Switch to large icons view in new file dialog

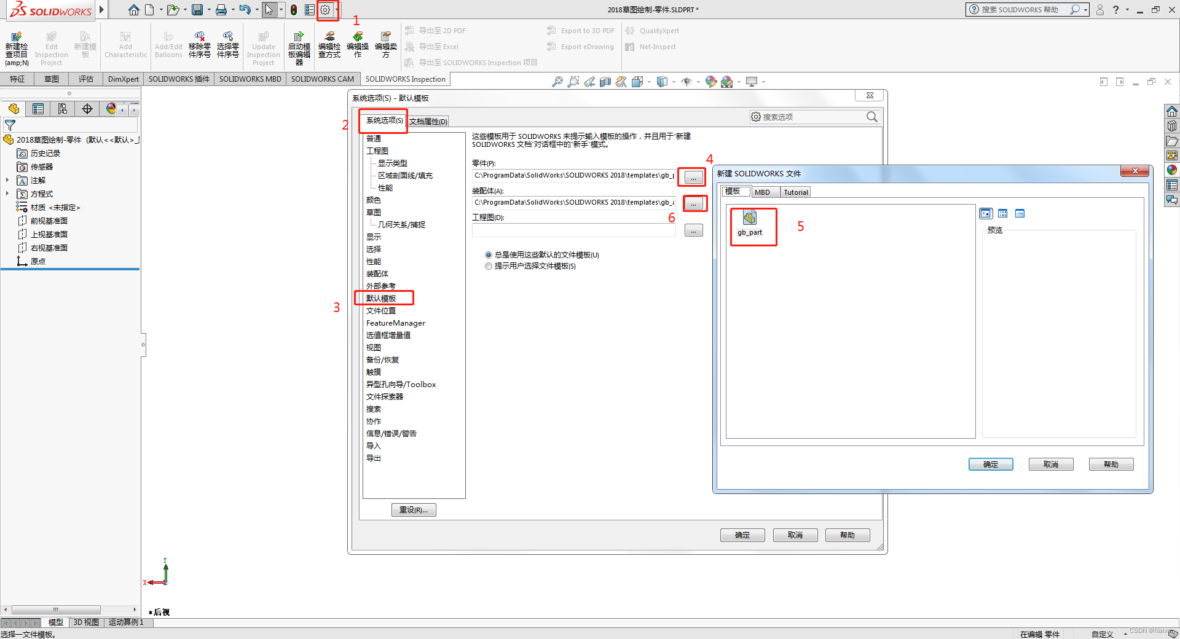point(986,214)
